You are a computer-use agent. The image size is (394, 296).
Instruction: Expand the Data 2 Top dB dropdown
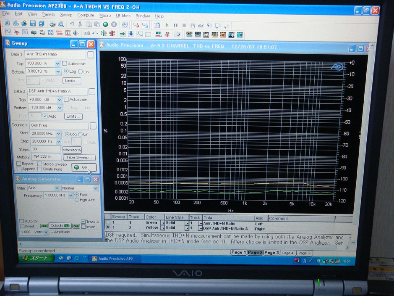(59, 100)
